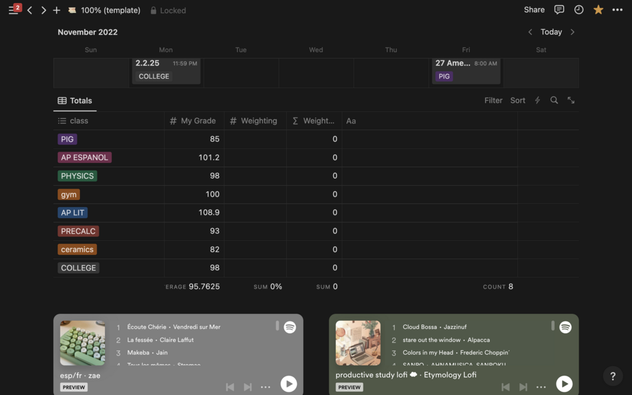The image size is (632, 395).
Task: Open the 2.2.25 COLLEGE calendar entry
Action: [166, 70]
